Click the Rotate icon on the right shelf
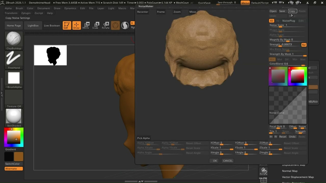The image size is (326, 183). click(263, 171)
